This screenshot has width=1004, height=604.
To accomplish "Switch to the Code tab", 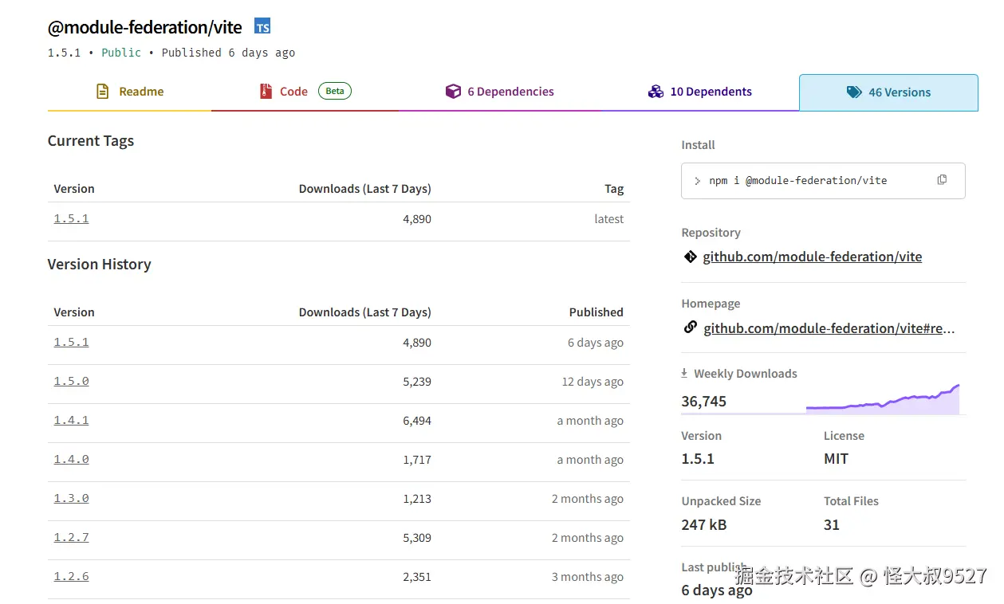I will 305,92.
